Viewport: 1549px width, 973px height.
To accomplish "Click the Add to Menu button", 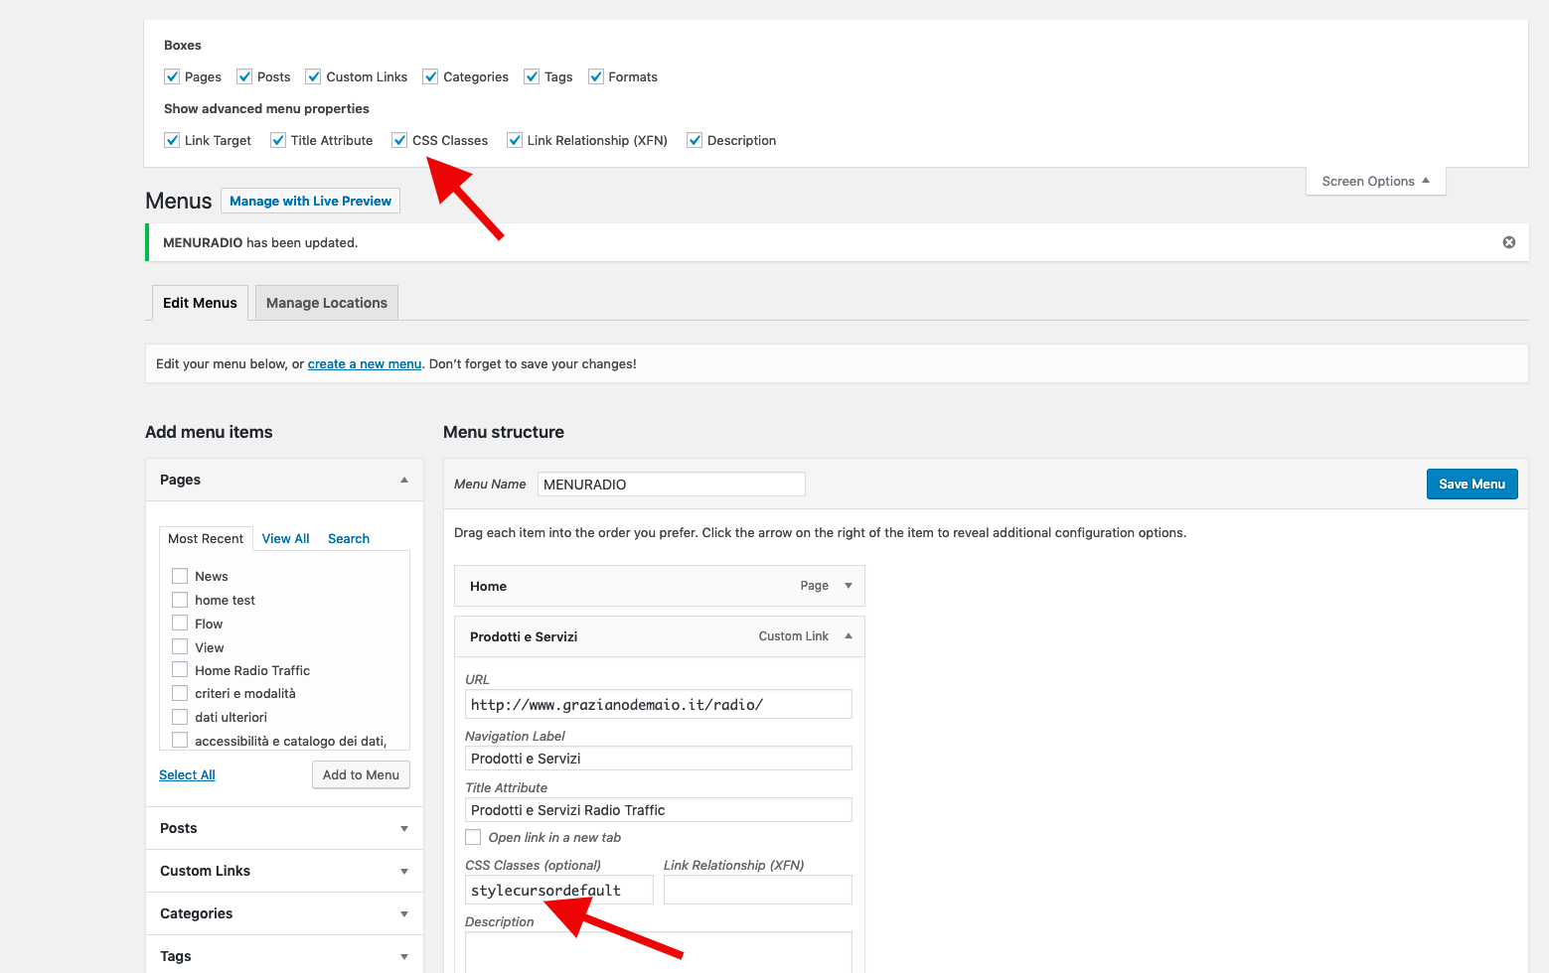I will [361, 775].
